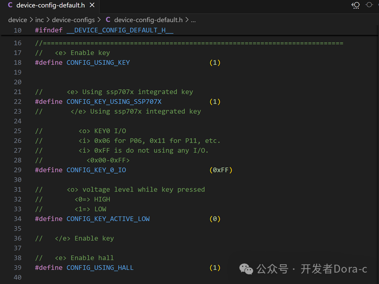379x284 pixels.
Task: Click the GitLens commit circle icon
Action: click(x=369, y=6)
